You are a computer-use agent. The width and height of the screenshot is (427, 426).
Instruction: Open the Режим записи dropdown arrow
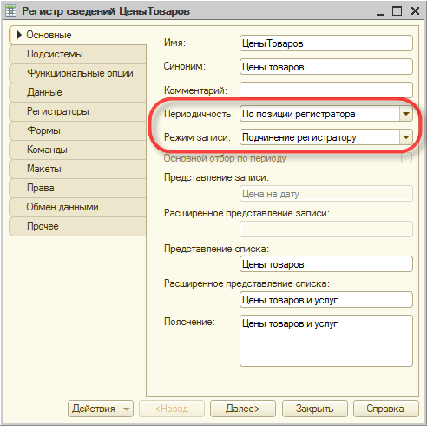coord(406,137)
